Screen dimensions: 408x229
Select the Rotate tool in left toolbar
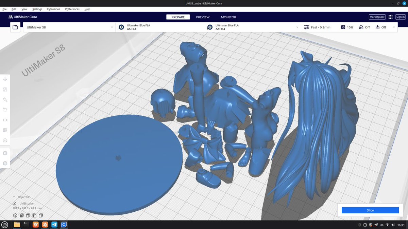[5, 110]
